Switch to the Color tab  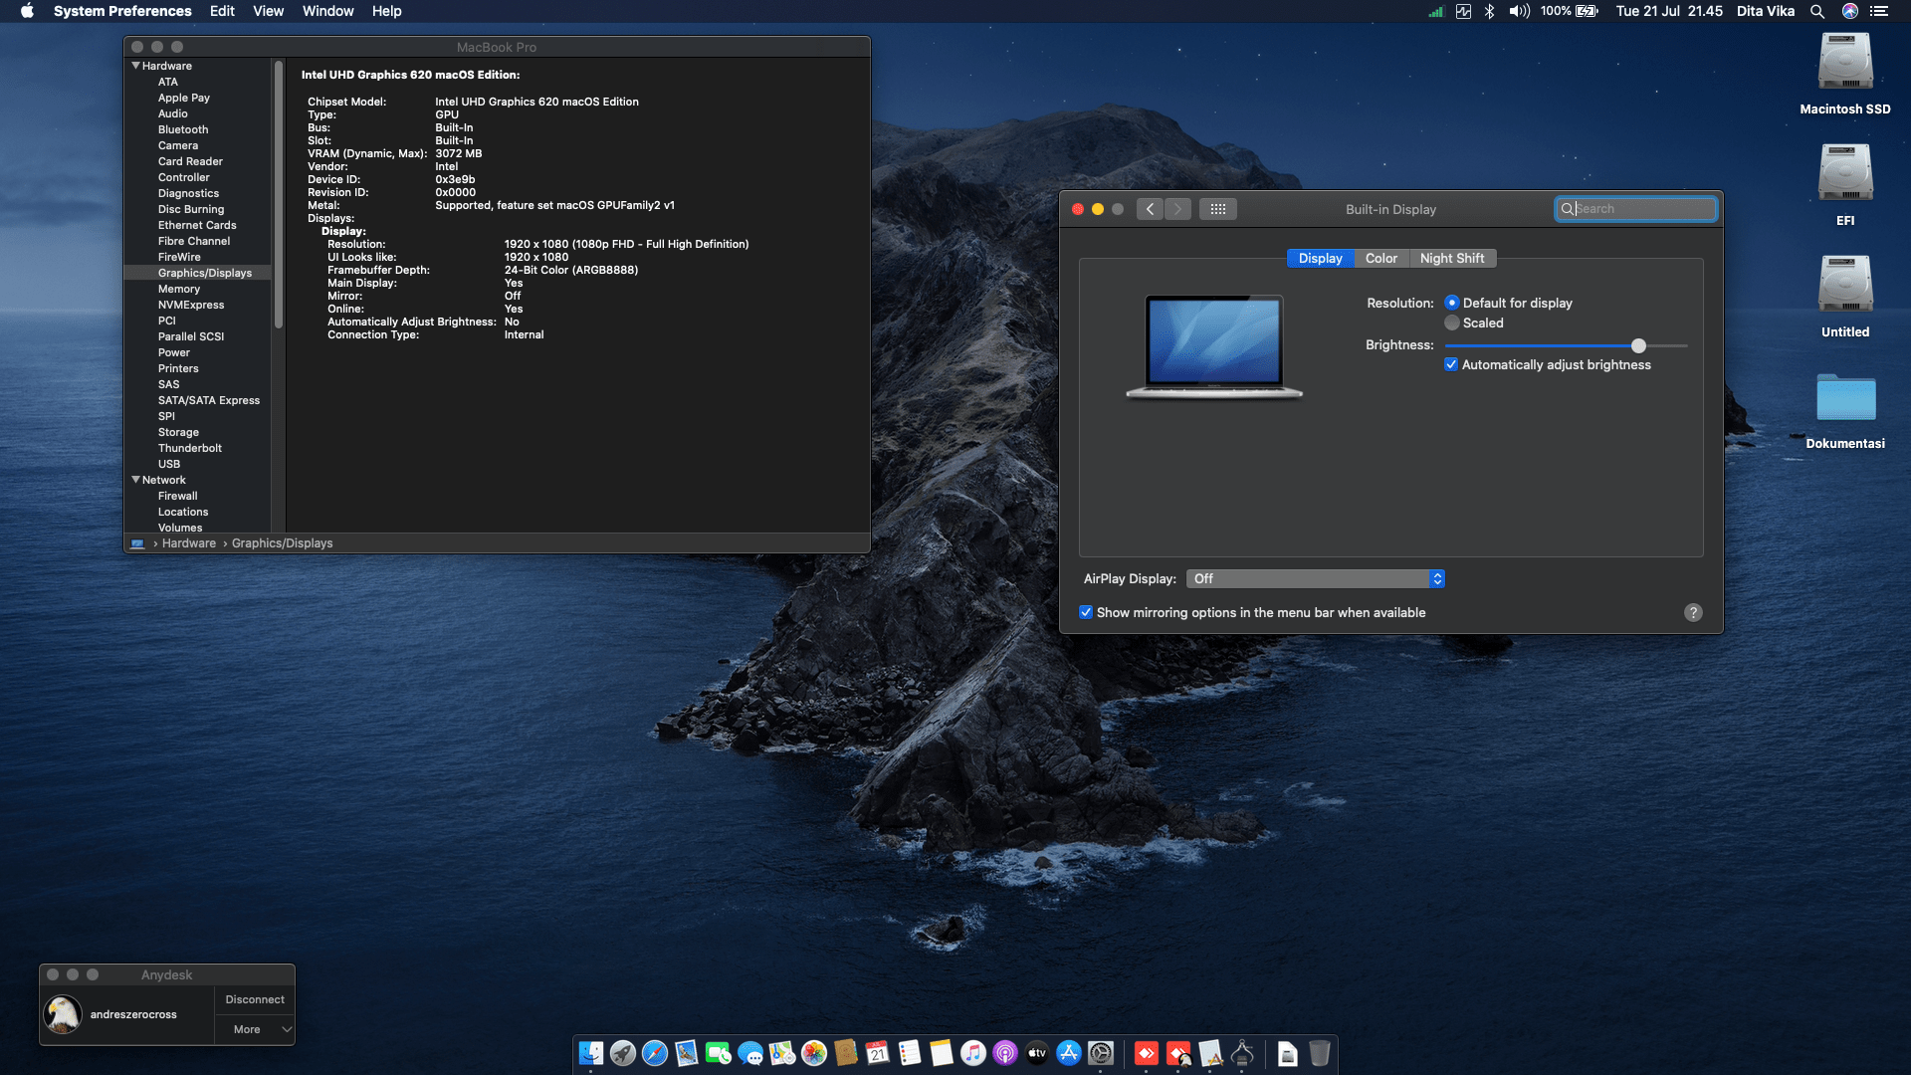(1381, 258)
